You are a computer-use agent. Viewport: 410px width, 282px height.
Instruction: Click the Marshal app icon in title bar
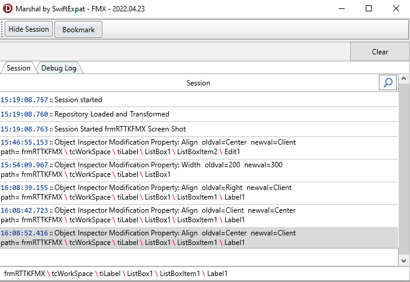tap(8, 9)
